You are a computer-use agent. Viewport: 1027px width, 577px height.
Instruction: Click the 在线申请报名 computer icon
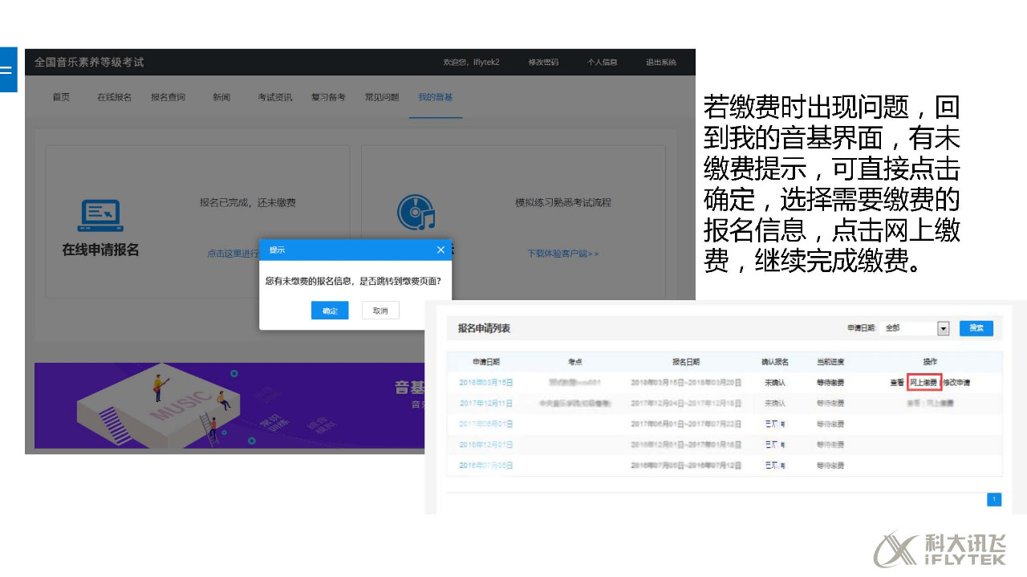pyautogui.click(x=100, y=215)
